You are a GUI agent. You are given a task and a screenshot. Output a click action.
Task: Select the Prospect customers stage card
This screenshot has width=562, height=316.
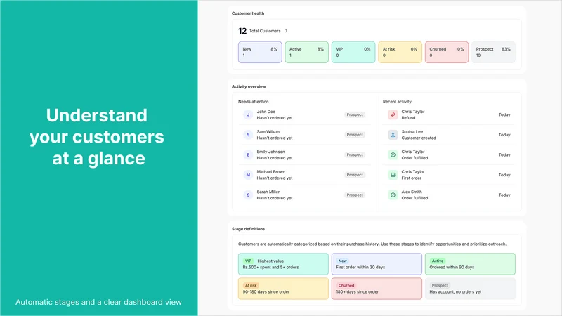click(x=493, y=52)
